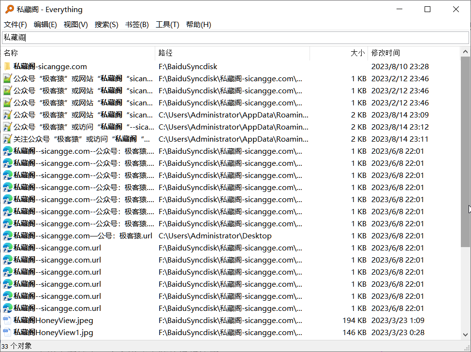Open the 书签(B) menu
This screenshot has height=352, width=471.
[137, 24]
